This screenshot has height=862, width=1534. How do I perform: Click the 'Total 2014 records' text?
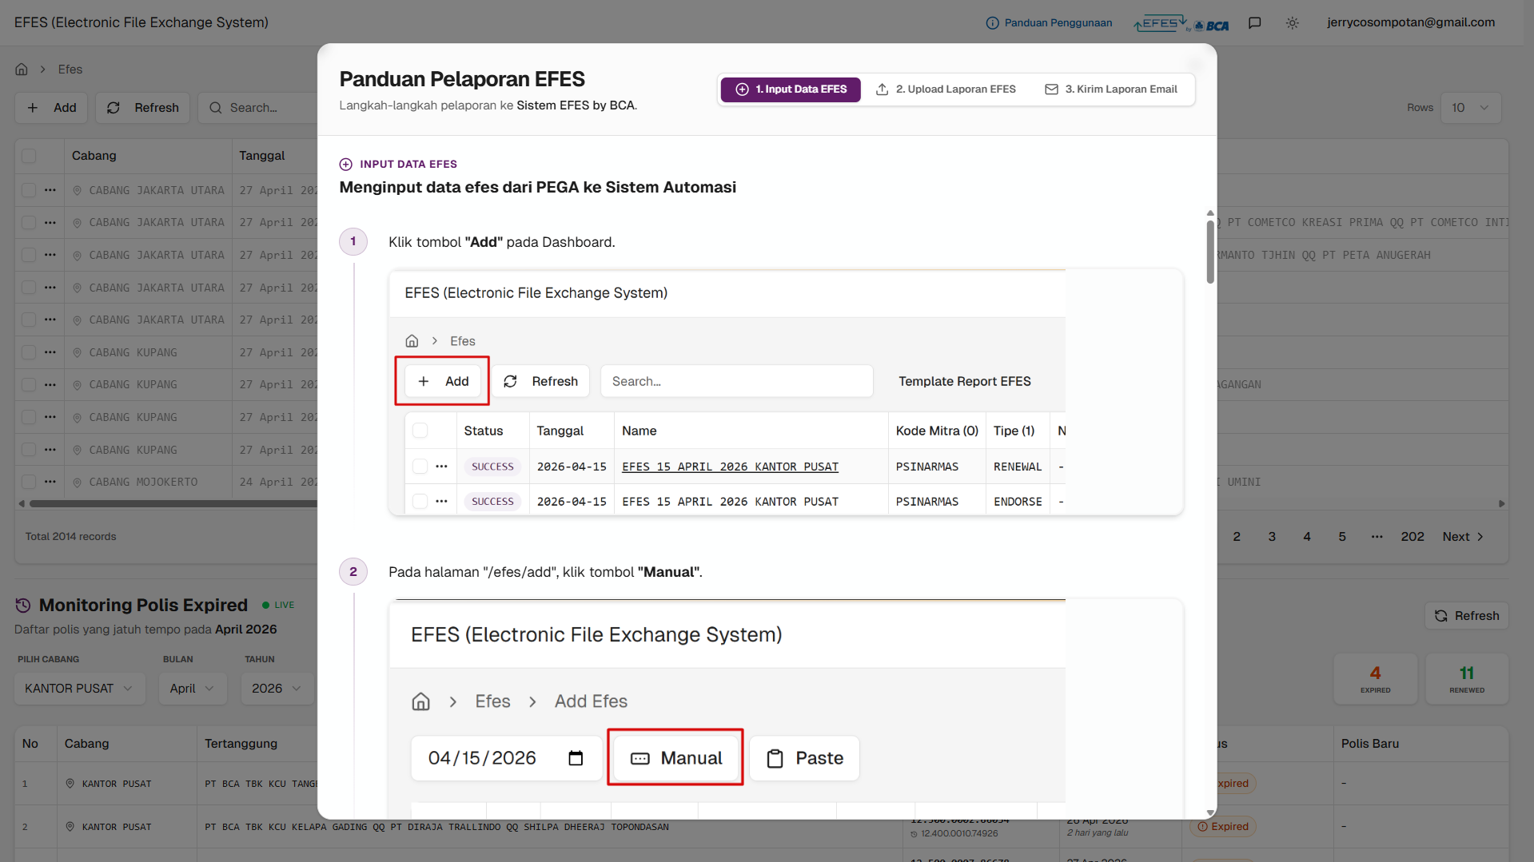click(x=70, y=537)
